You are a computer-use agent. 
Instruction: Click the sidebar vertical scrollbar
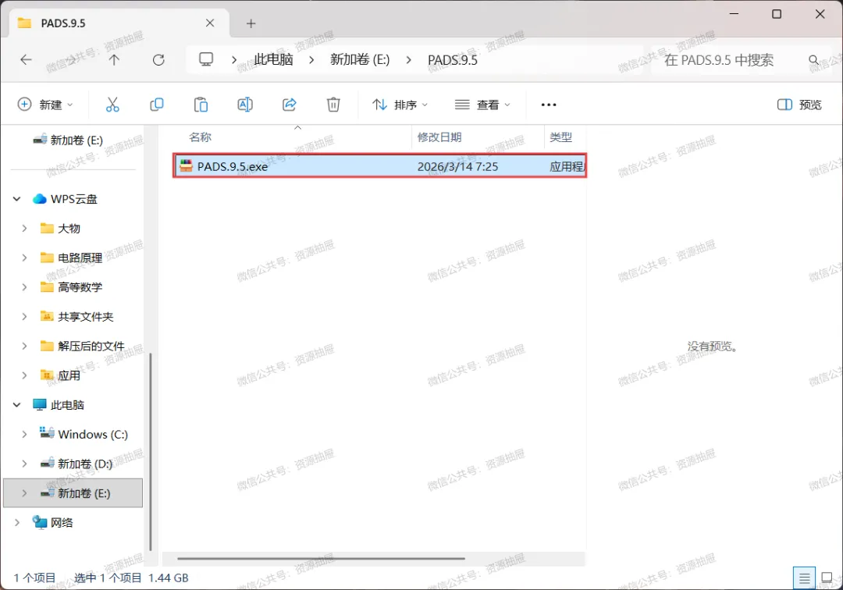point(151,451)
